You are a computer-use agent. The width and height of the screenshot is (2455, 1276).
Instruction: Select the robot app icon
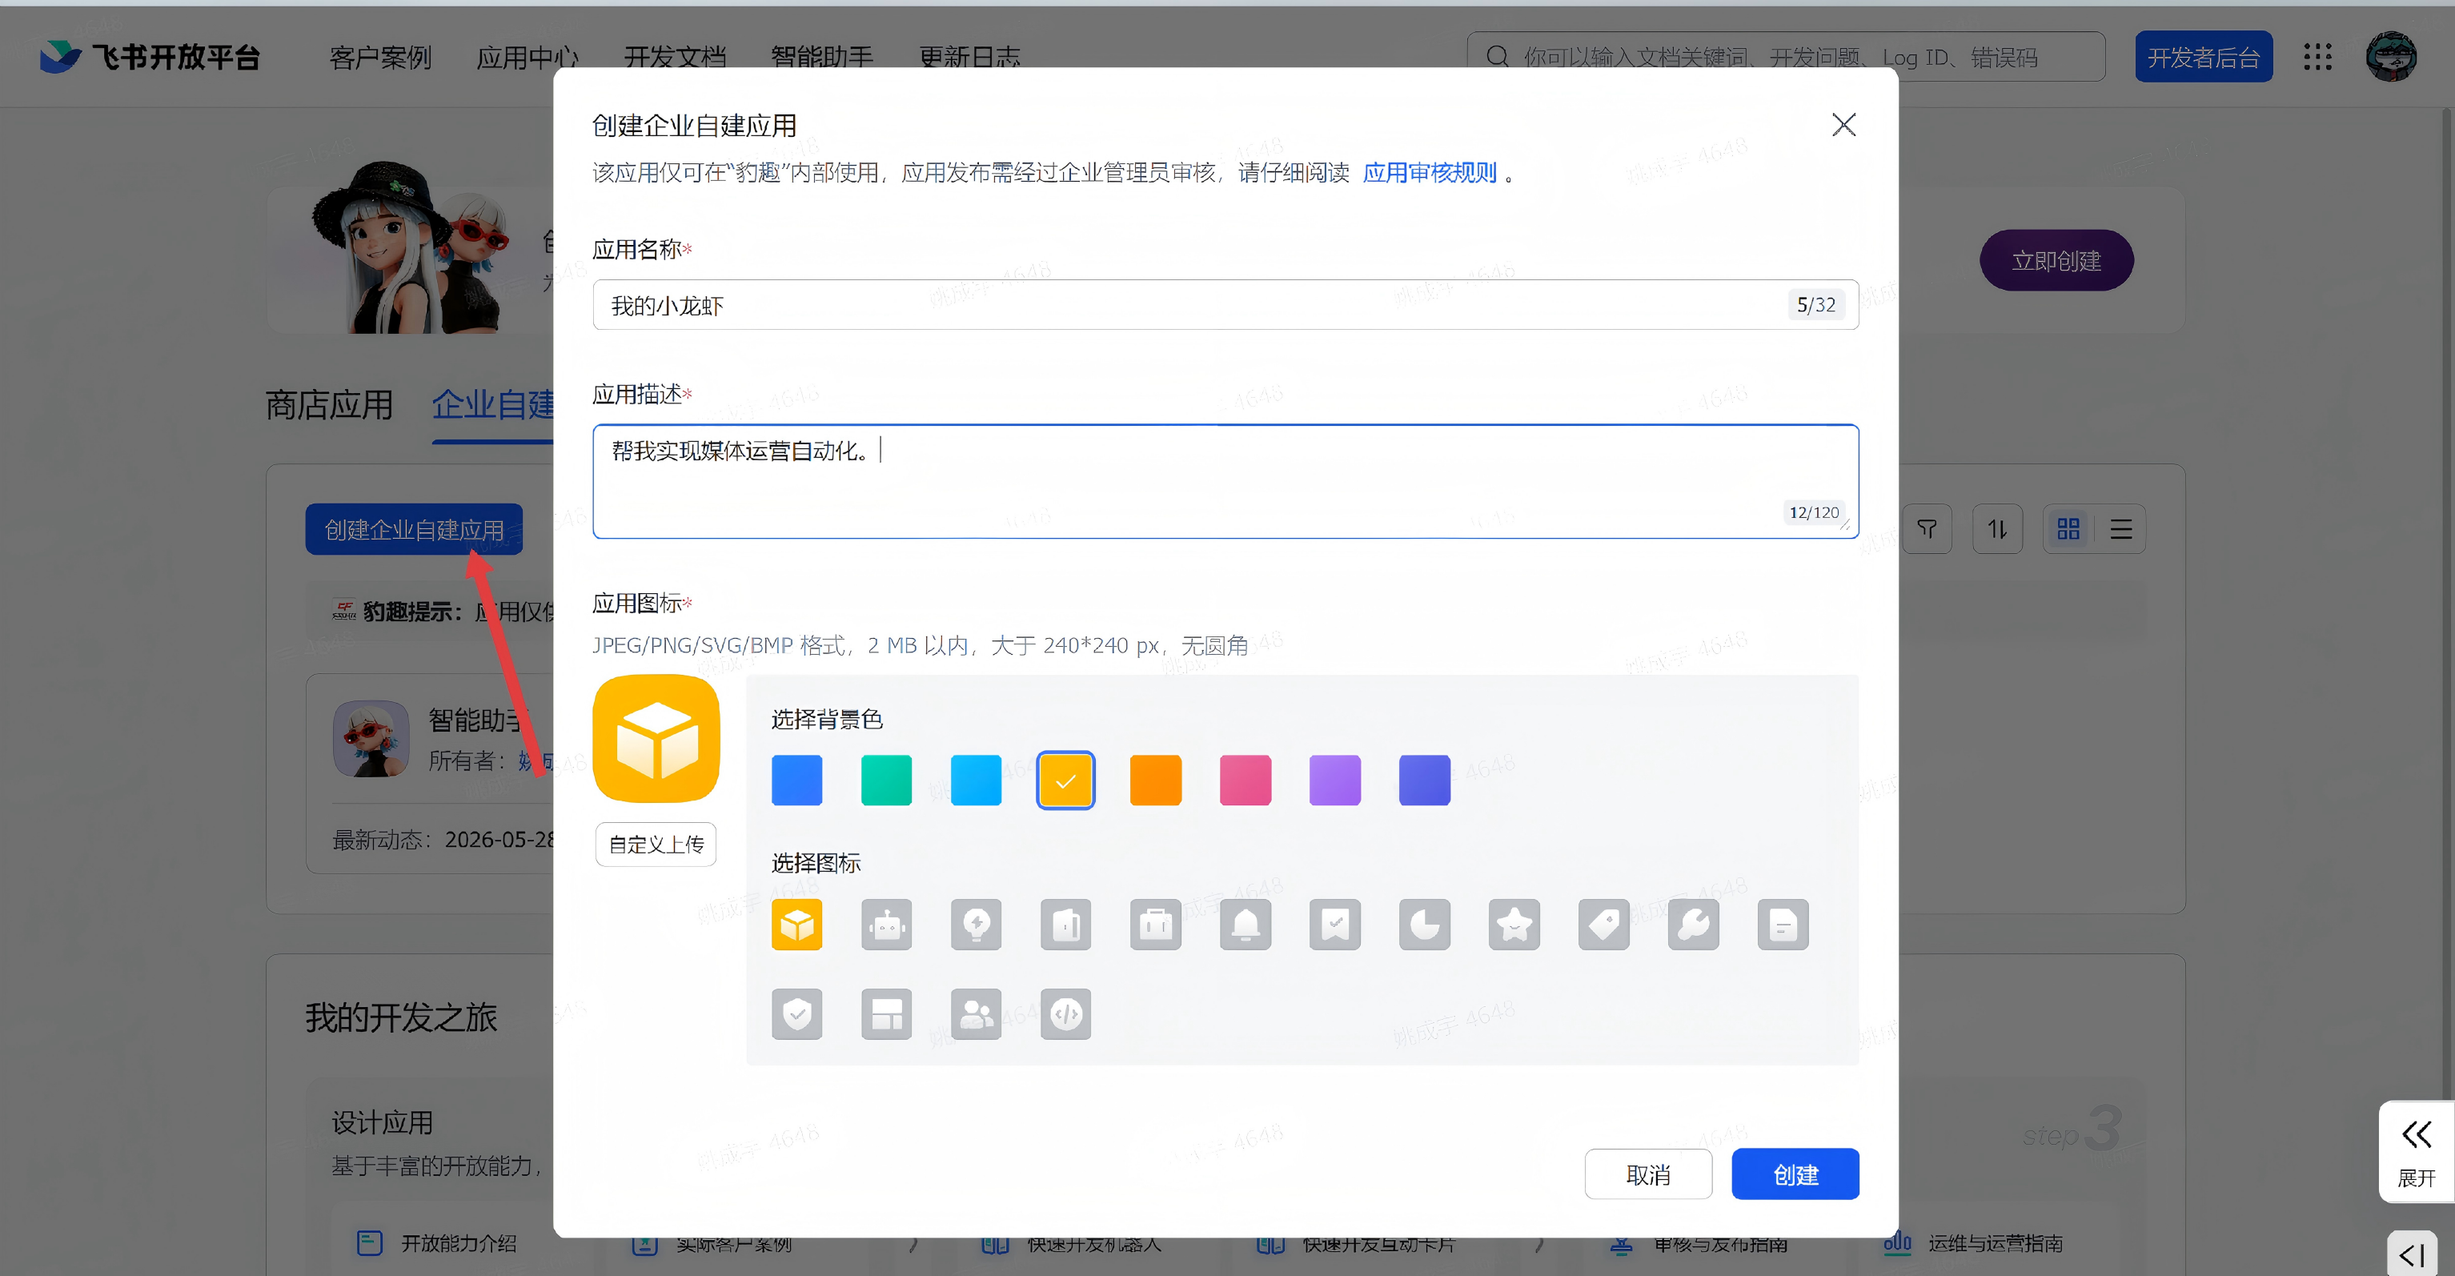pos(886,924)
